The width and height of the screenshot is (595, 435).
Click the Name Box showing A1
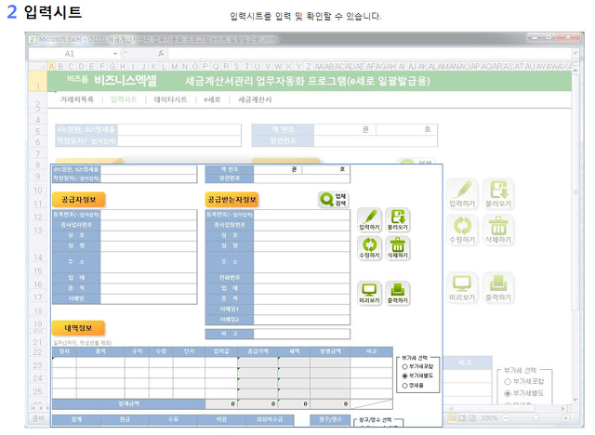pos(71,54)
